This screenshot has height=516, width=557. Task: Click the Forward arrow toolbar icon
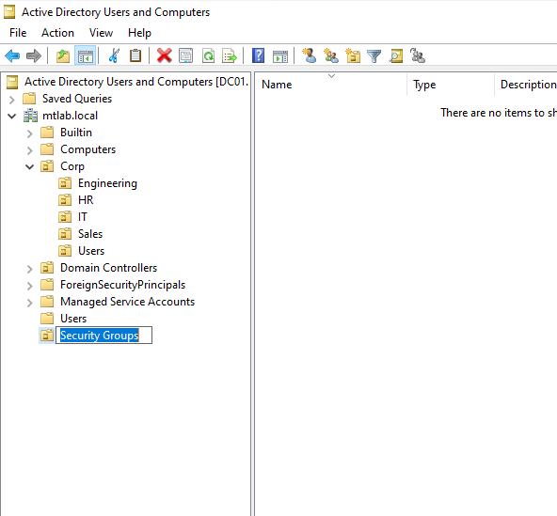(x=34, y=55)
